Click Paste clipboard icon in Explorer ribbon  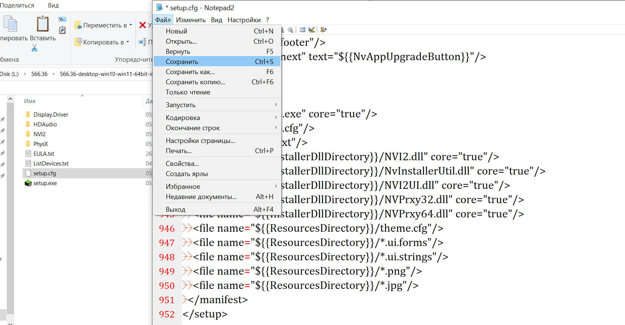[x=43, y=24]
